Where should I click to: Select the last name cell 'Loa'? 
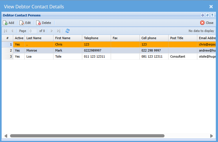(39, 56)
